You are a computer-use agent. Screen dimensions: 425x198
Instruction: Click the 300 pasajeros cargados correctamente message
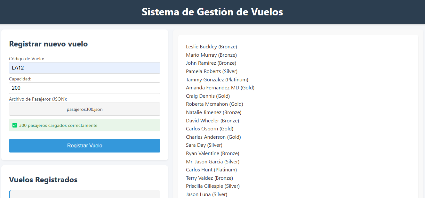click(58, 125)
